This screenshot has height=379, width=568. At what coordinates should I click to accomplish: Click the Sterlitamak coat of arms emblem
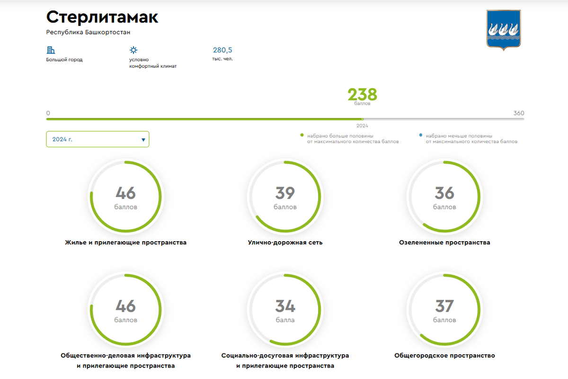[503, 29]
